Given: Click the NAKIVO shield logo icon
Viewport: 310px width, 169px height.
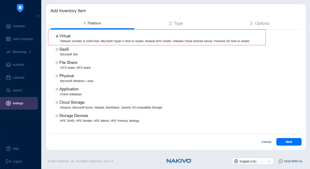Looking at the screenshot, I should [20, 8].
